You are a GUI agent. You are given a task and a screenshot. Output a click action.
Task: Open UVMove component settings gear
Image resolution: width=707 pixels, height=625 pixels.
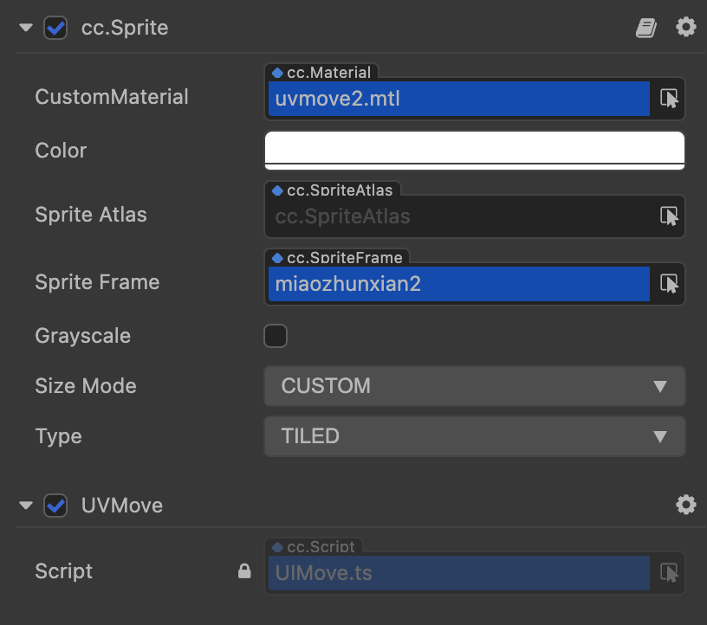click(685, 505)
